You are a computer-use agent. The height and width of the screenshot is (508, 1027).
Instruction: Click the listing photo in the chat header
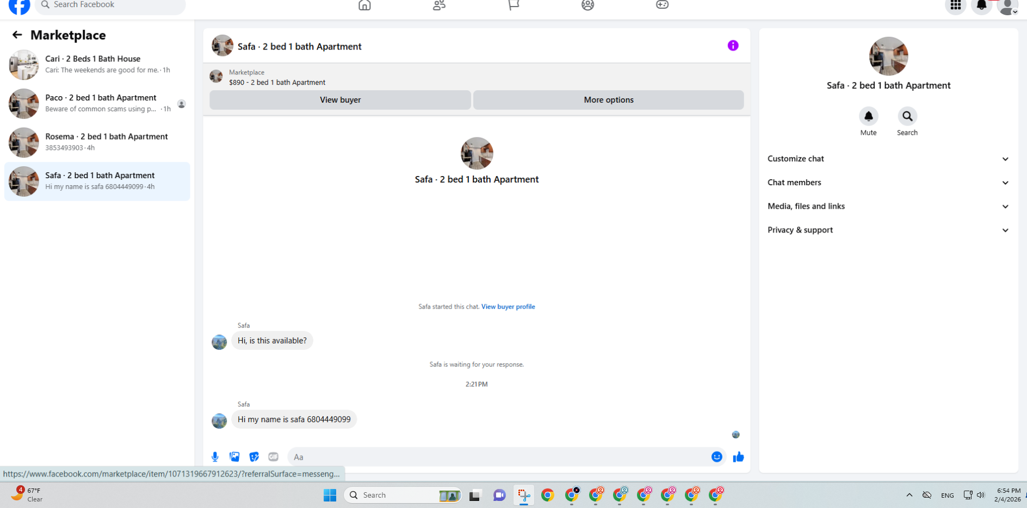click(x=222, y=46)
